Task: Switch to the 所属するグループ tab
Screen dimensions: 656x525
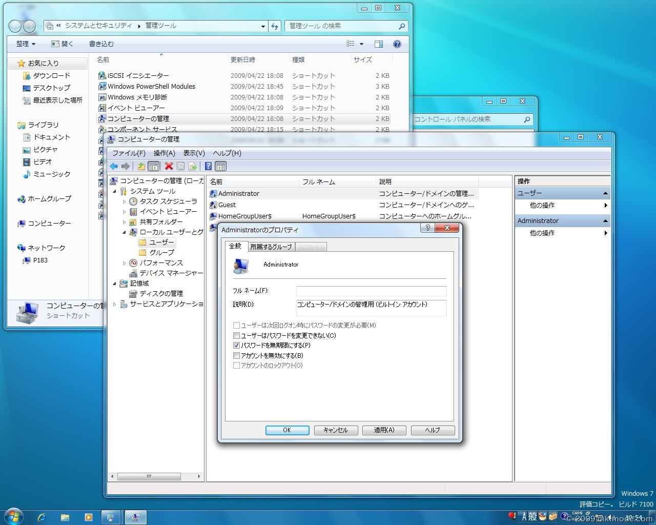Action: [271, 247]
